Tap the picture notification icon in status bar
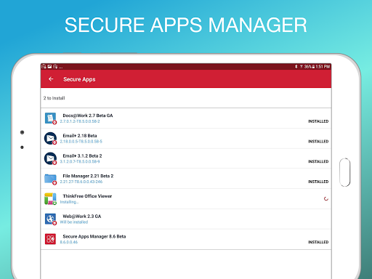Viewport: 372px width, 279px height. point(49,66)
